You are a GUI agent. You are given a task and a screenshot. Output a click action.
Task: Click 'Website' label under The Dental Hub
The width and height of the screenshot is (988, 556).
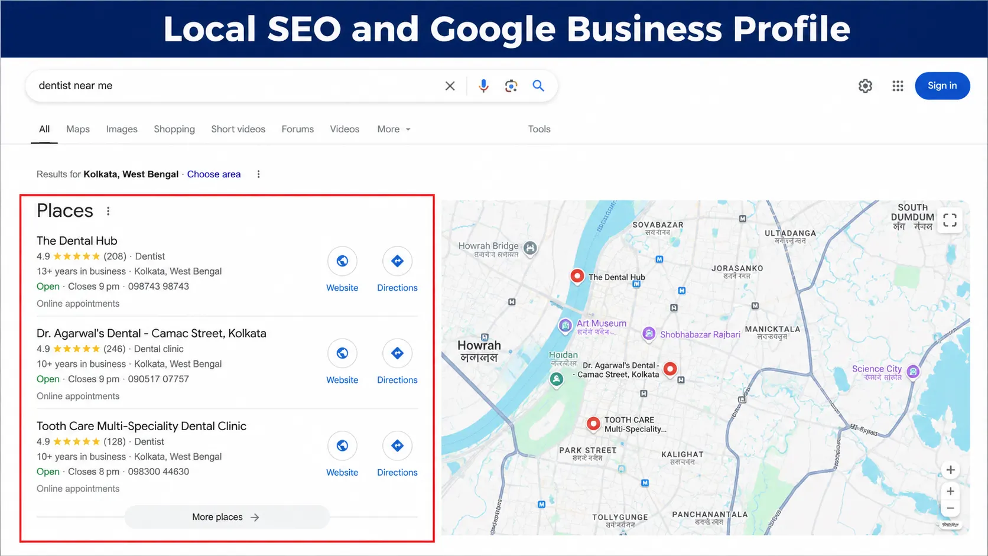tap(342, 288)
